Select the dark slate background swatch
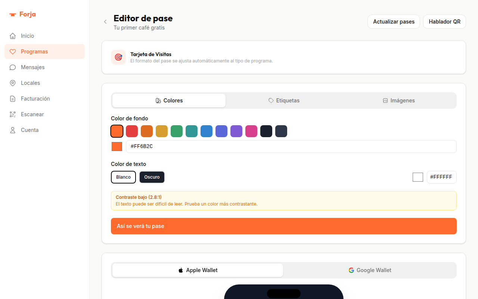The height and width of the screenshot is (299, 478). [x=281, y=131]
